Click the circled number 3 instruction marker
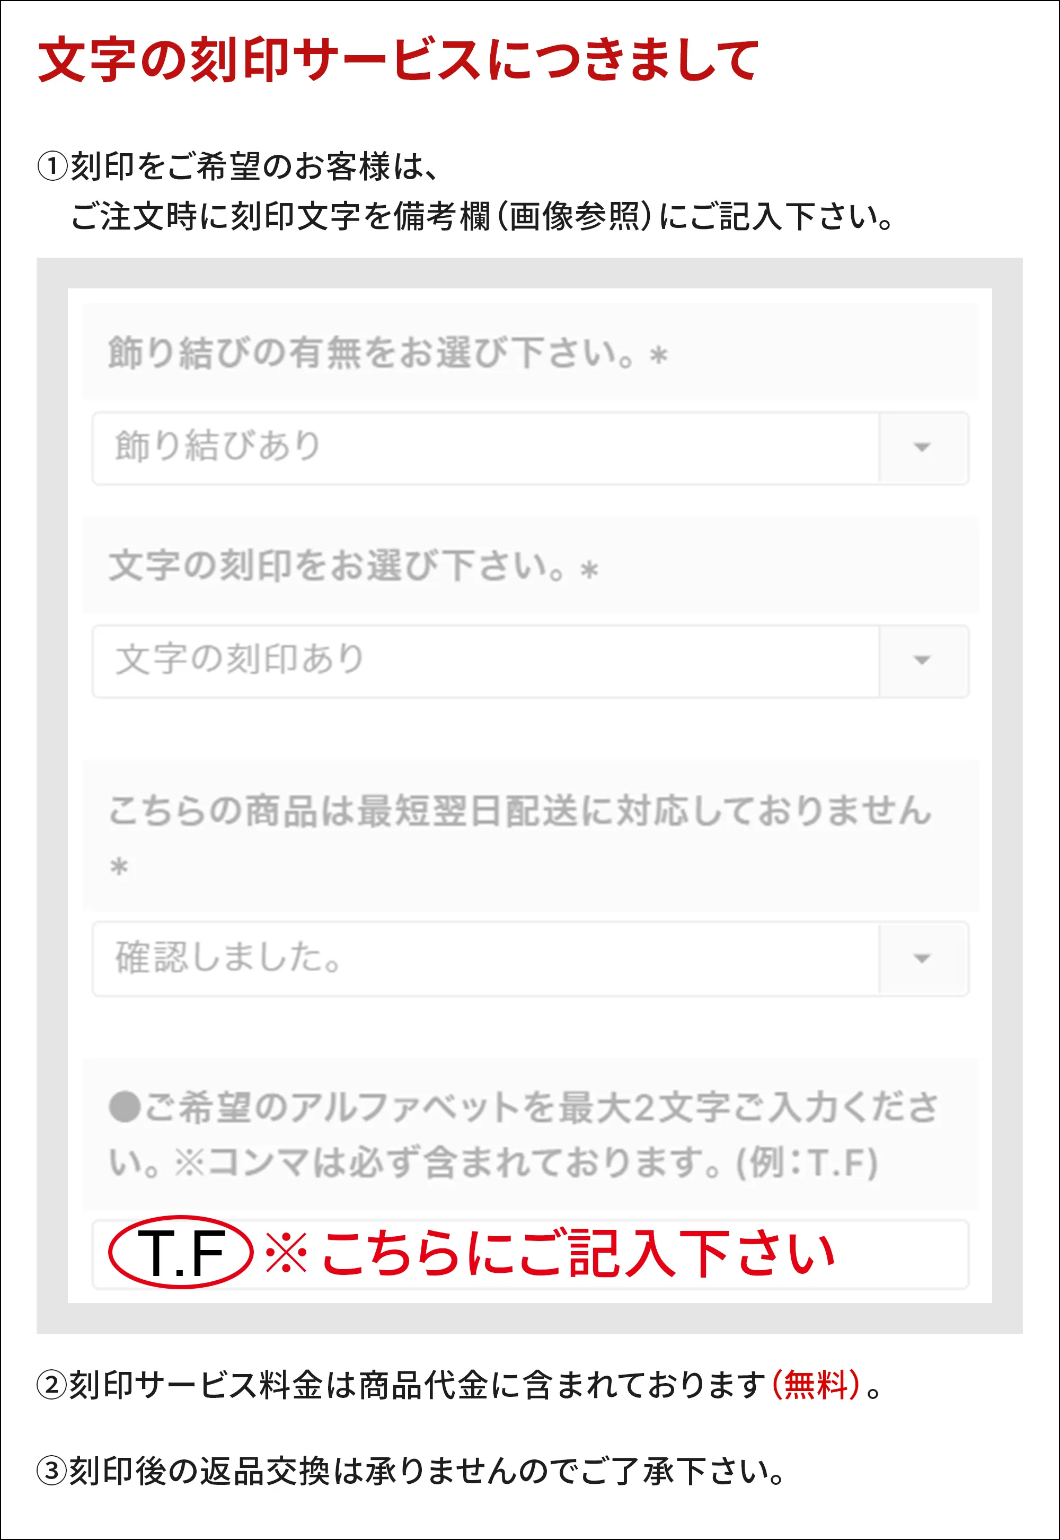1060x1540 pixels. tap(52, 1471)
